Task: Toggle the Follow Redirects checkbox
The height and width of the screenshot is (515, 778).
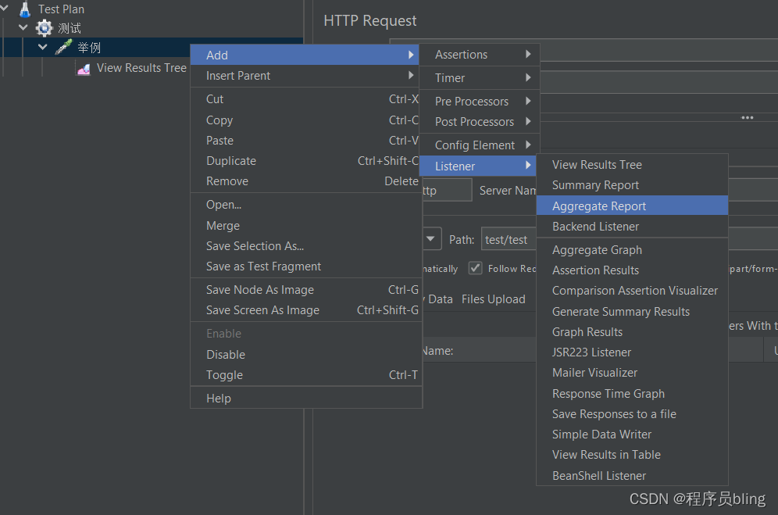Action: tap(475, 268)
